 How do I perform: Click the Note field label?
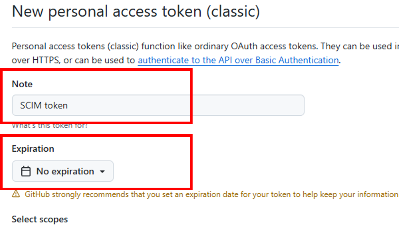pyautogui.click(x=22, y=84)
